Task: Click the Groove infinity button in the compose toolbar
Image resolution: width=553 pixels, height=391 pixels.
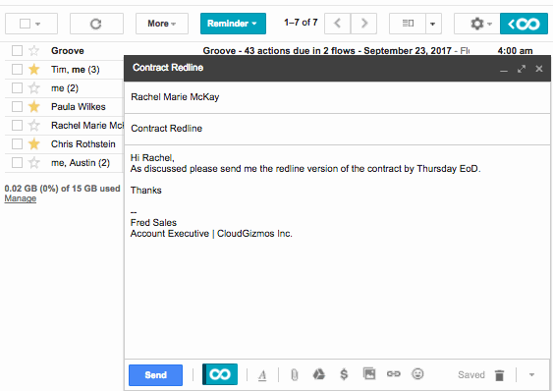Action: point(220,374)
